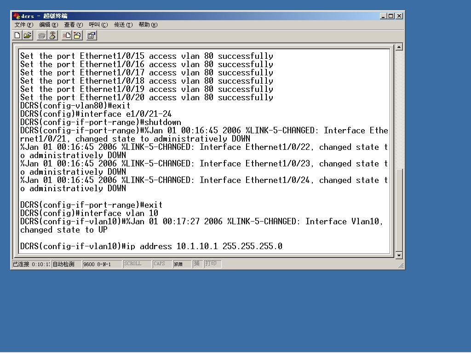Screen dimensions: 471x353
Task: Click the 'DCRS(config-vlan80)#exit' line
Action: 75,106
